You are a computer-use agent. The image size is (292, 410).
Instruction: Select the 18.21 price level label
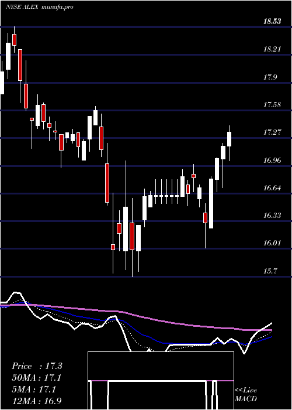tap(272, 49)
